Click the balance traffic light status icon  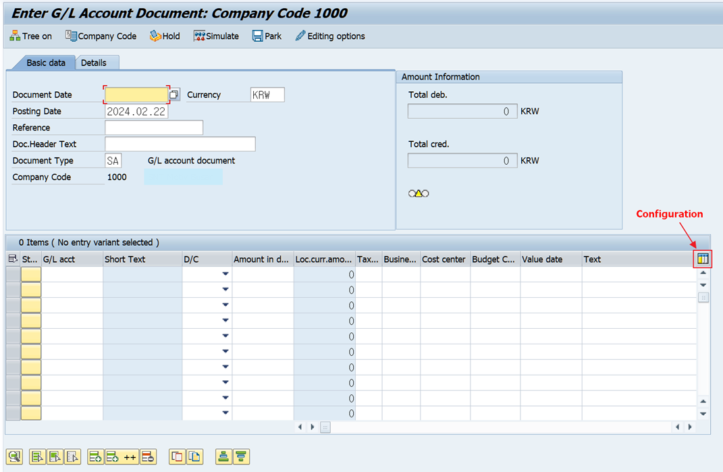point(419,193)
